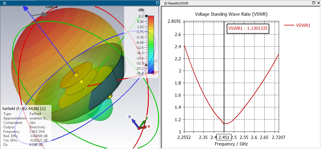Click the Tot. Effic. value -0.06222 dB

38,140
